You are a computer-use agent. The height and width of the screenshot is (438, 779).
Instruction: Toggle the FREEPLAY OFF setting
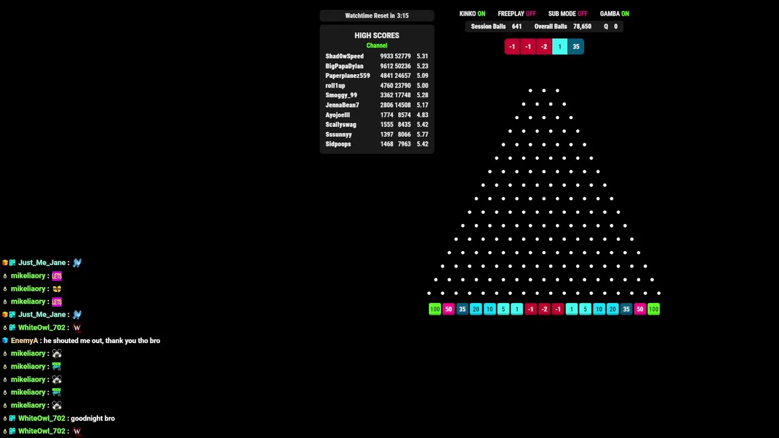517,13
